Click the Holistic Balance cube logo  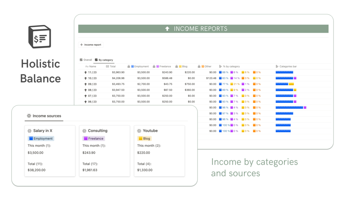pyautogui.click(x=40, y=37)
